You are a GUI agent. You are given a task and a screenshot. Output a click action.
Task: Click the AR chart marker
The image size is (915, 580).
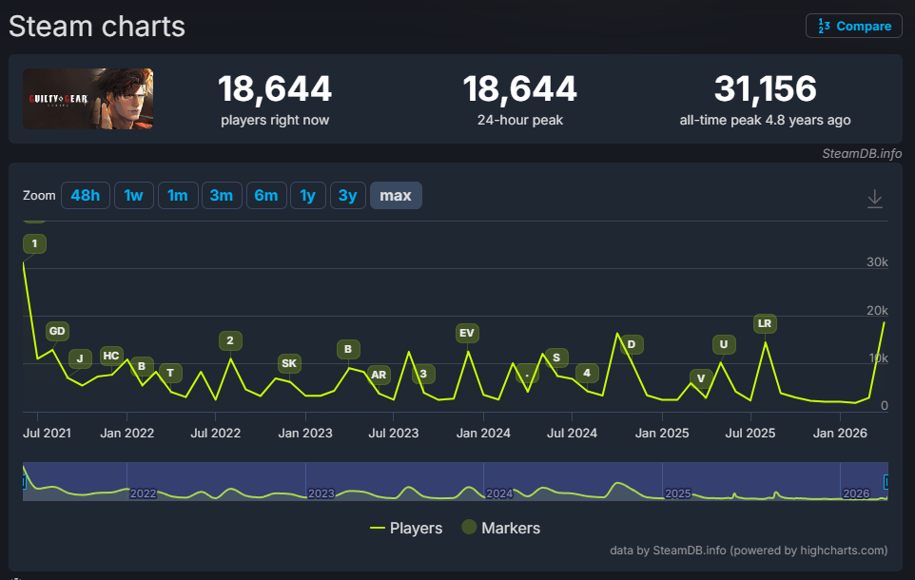tap(379, 375)
